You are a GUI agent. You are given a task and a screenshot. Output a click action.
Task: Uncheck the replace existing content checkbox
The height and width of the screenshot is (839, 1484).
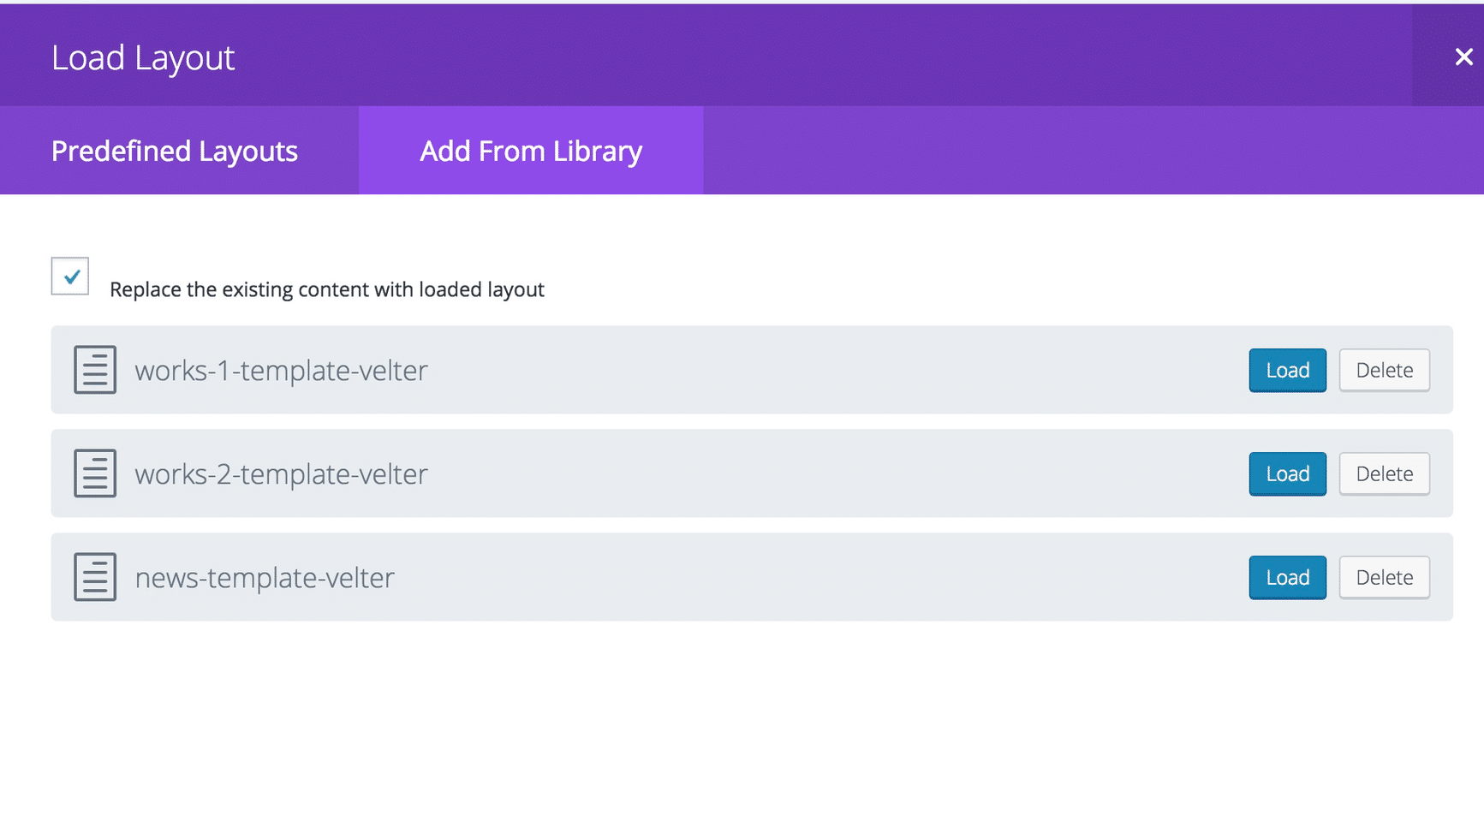click(x=70, y=276)
